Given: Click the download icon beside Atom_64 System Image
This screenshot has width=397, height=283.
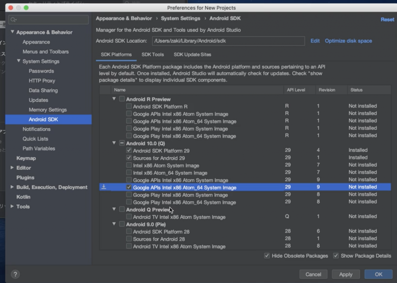Looking at the screenshot, I should point(104,187).
